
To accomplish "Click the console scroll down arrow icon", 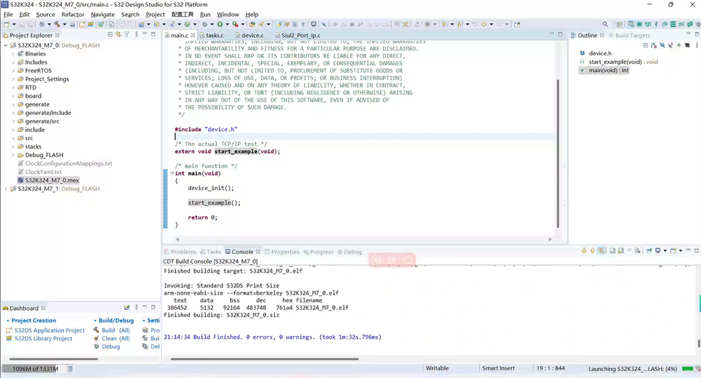I will [584, 250].
